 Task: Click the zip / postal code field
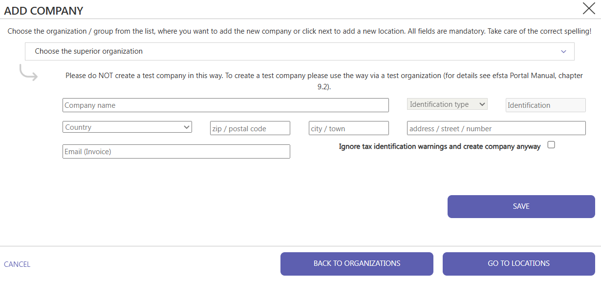(x=250, y=128)
